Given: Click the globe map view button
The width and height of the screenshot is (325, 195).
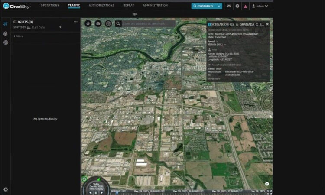Looking at the screenshot, I should tap(108, 23).
